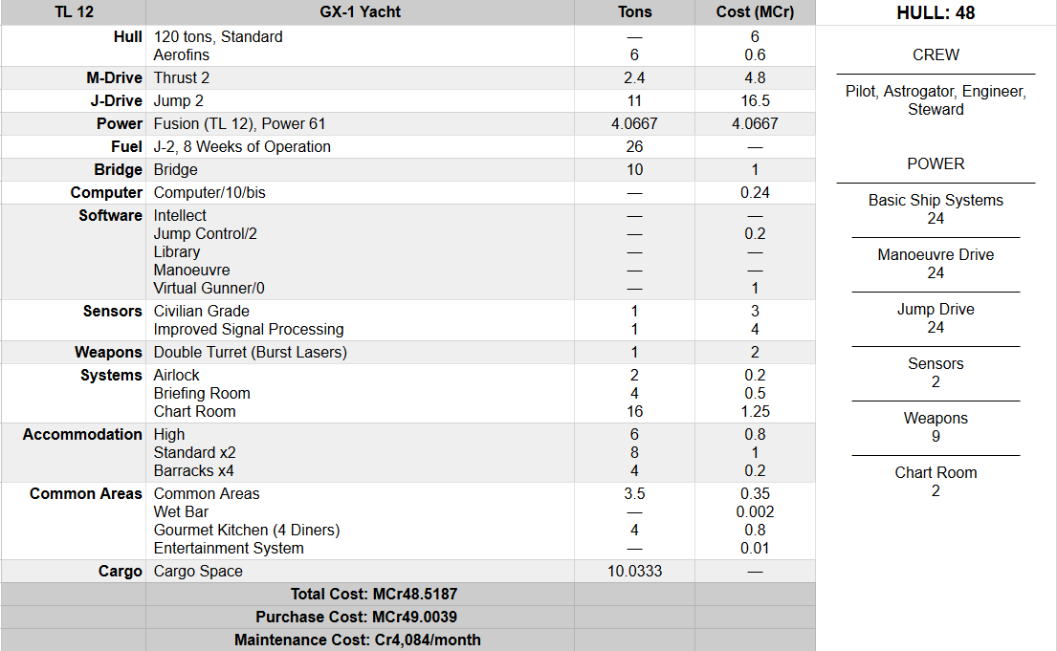Click the GX-1 Yacht header cell

click(x=360, y=12)
